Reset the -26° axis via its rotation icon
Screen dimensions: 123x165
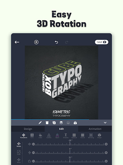(x=29, y=144)
